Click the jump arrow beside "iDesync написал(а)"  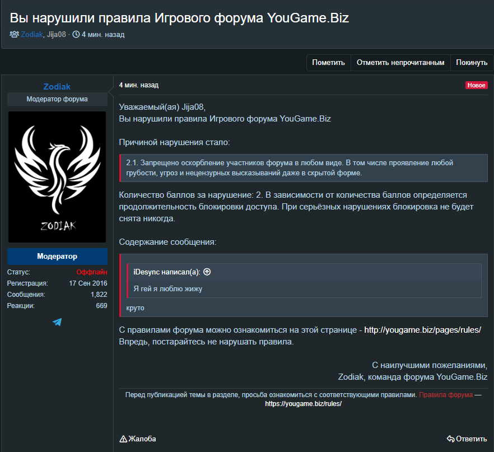click(x=207, y=272)
